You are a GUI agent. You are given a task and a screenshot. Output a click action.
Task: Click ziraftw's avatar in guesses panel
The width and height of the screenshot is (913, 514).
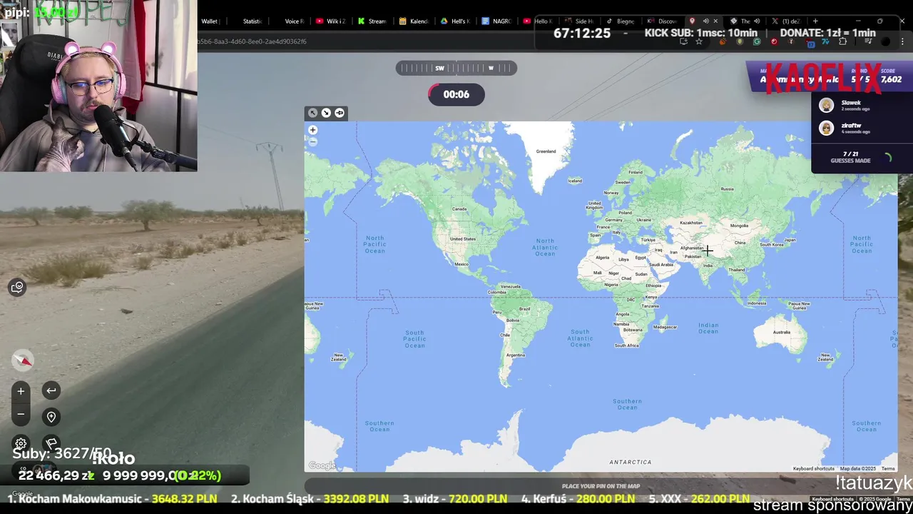(826, 128)
